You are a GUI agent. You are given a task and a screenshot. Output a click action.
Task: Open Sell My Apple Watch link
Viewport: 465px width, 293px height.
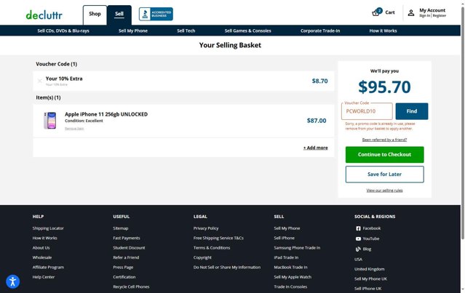tap(293, 277)
